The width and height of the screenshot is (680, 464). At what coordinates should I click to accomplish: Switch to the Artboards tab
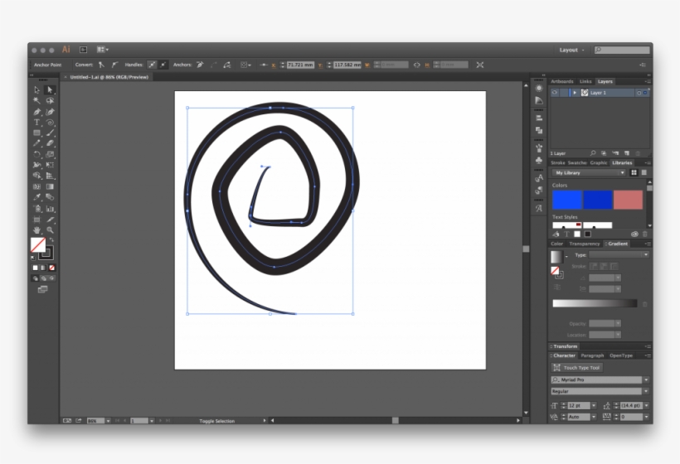coord(562,81)
